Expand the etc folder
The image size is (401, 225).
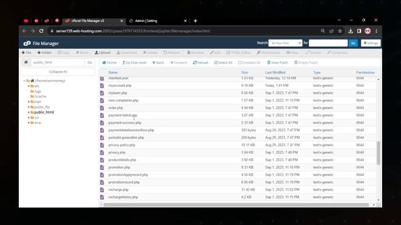point(29,86)
